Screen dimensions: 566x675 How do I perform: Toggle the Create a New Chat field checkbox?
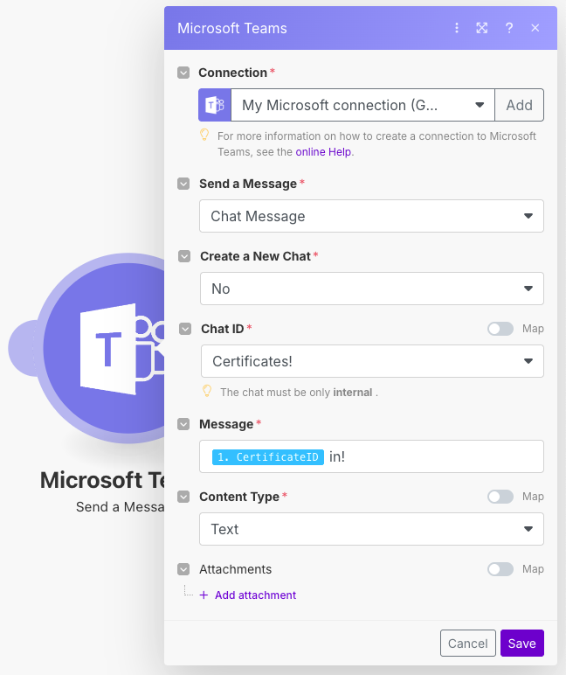tap(184, 256)
